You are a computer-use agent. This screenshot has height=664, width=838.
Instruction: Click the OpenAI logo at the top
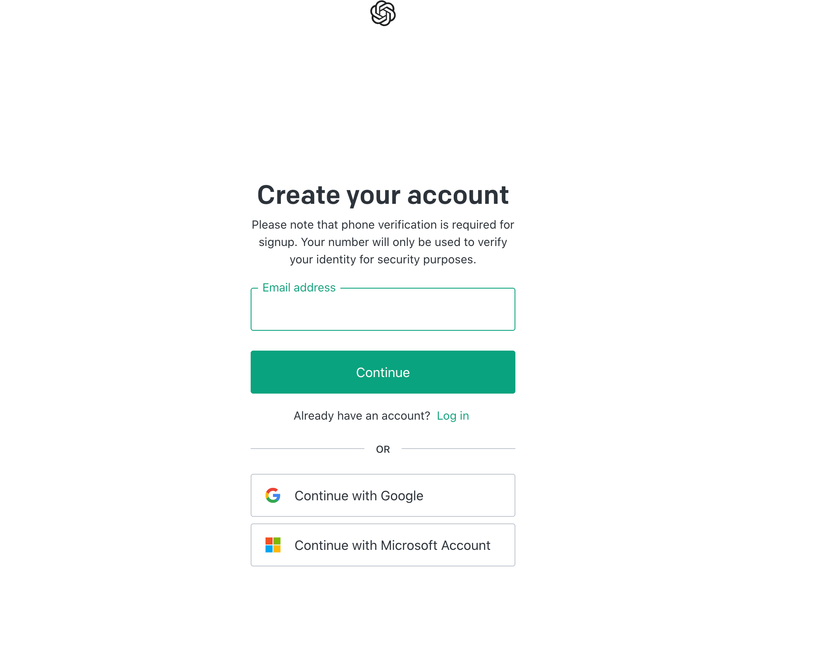383,13
